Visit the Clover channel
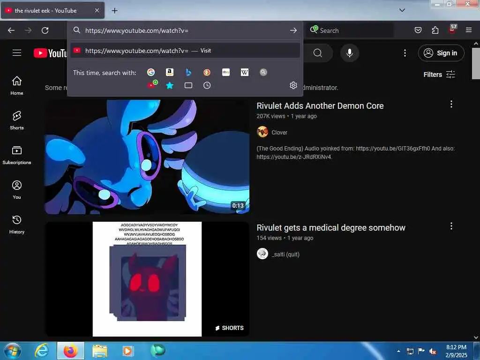This screenshot has height=360, width=480. pyautogui.click(x=279, y=132)
